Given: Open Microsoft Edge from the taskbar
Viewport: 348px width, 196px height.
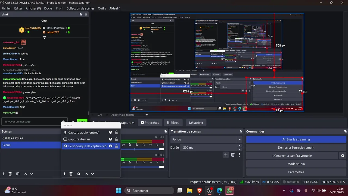Looking at the screenshot, I should coord(219,191).
